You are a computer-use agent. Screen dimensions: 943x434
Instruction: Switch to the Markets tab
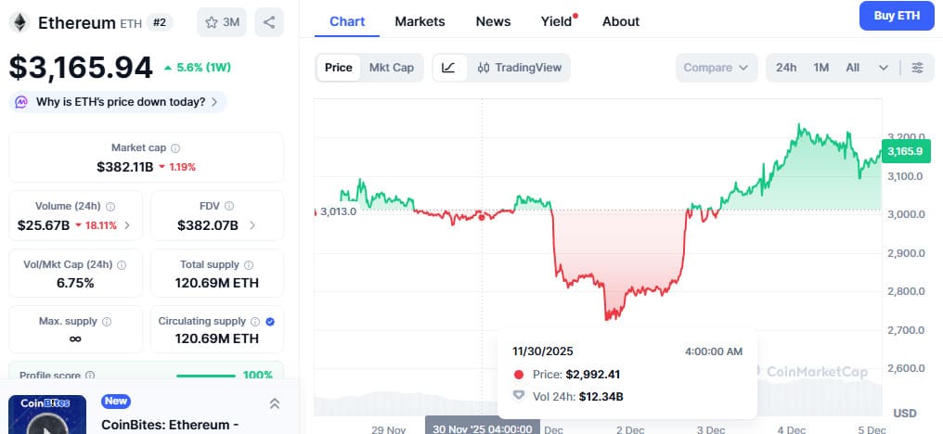pos(420,21)
